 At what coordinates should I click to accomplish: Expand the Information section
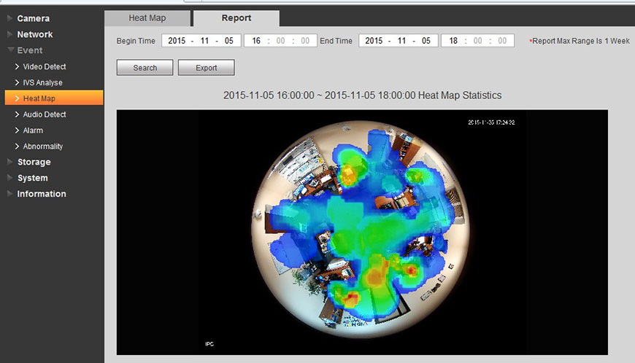tap(41, 194)
